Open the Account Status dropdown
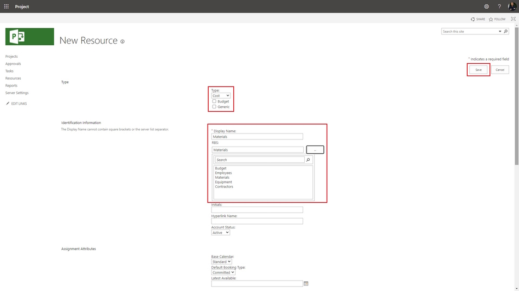 [x=221, y=233]
